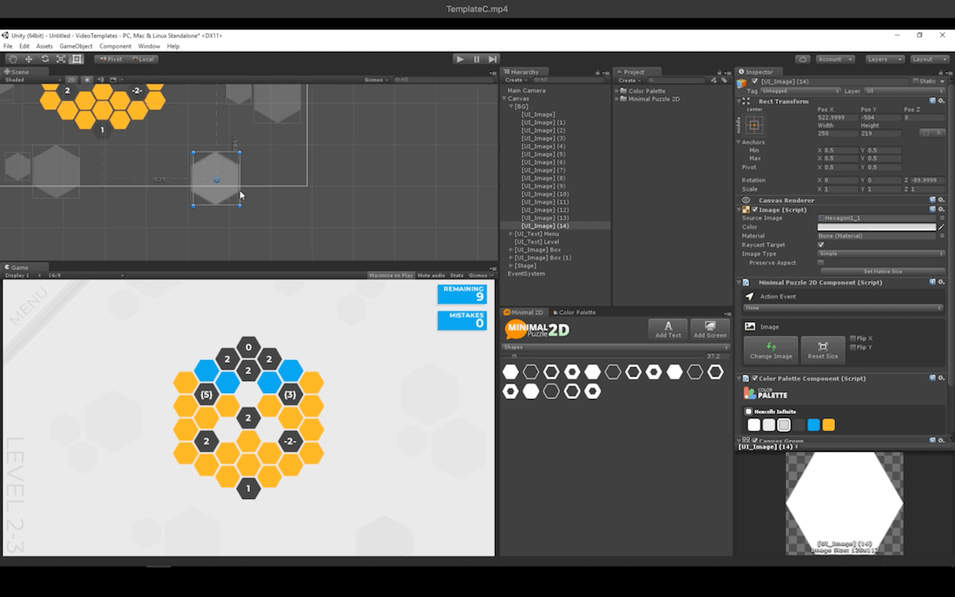
Task: Select the Rotate tool
Action: 45,59
